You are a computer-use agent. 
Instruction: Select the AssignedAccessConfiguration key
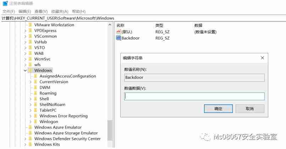[68, 76]
